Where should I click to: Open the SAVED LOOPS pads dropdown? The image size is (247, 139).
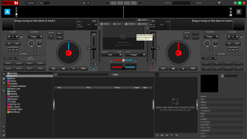[x=11, y=58]
